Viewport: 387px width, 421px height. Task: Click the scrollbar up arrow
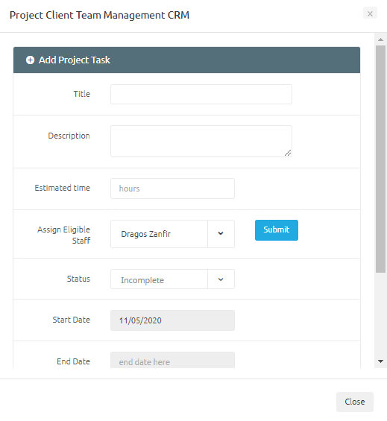[380, 39]
